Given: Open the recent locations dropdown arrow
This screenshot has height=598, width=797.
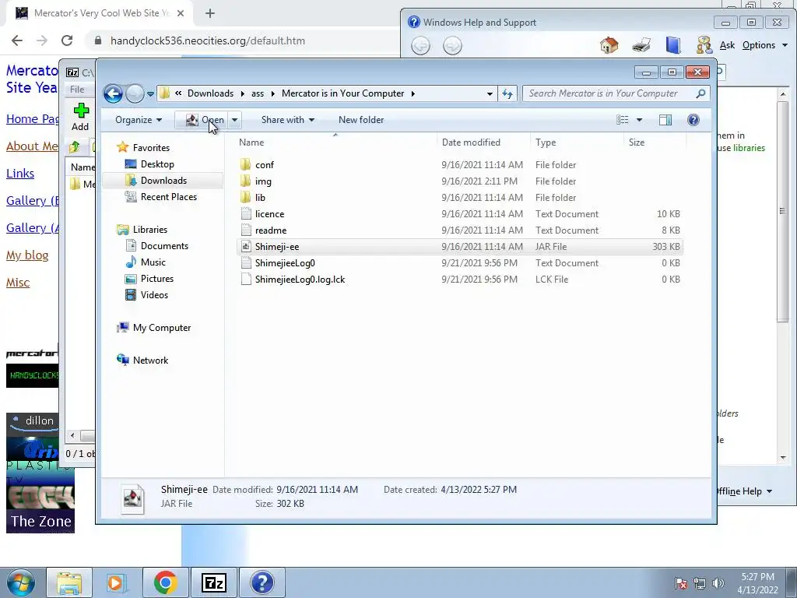Looking at the screenshot, I should click(x=150, y=94).
